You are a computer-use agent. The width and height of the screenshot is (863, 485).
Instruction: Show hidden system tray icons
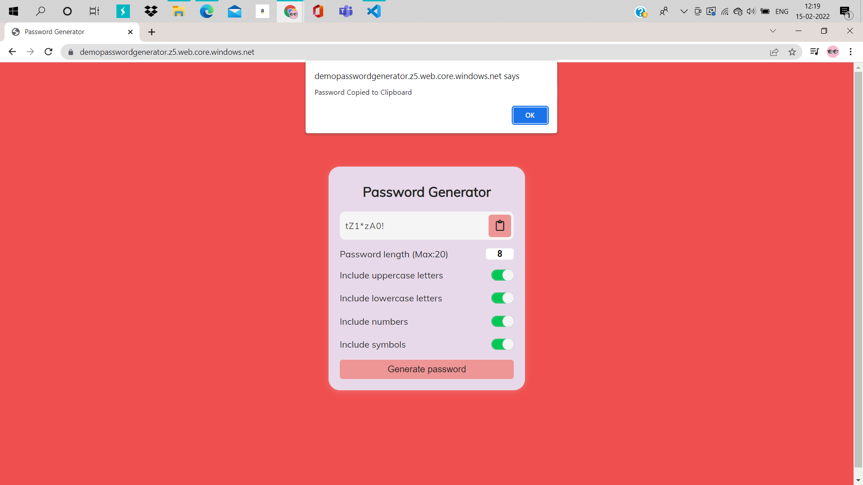coord(684,11)
